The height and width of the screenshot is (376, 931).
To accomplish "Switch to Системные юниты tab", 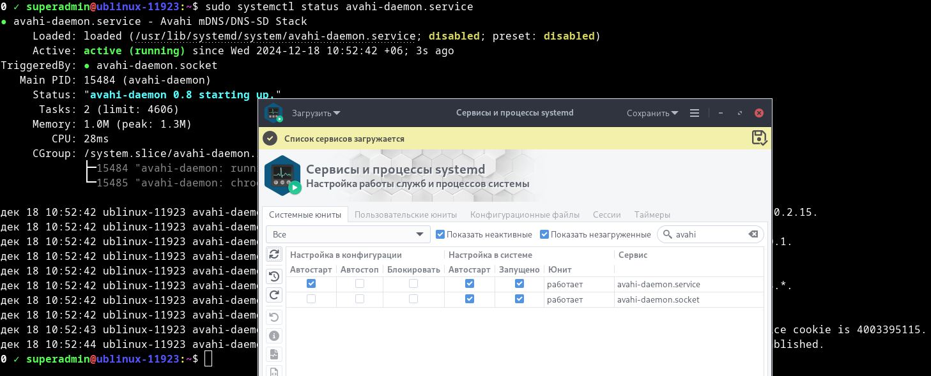I will pos(305,215).
